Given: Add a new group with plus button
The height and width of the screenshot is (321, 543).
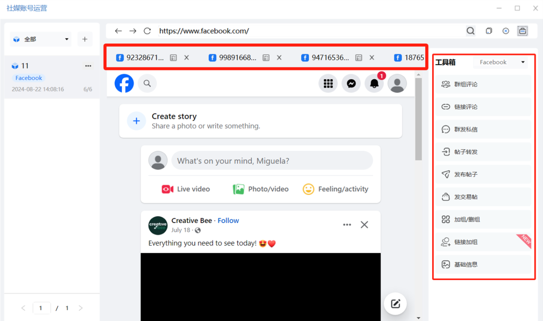Looking at the screenshot, I should click(x=85, y=39).
